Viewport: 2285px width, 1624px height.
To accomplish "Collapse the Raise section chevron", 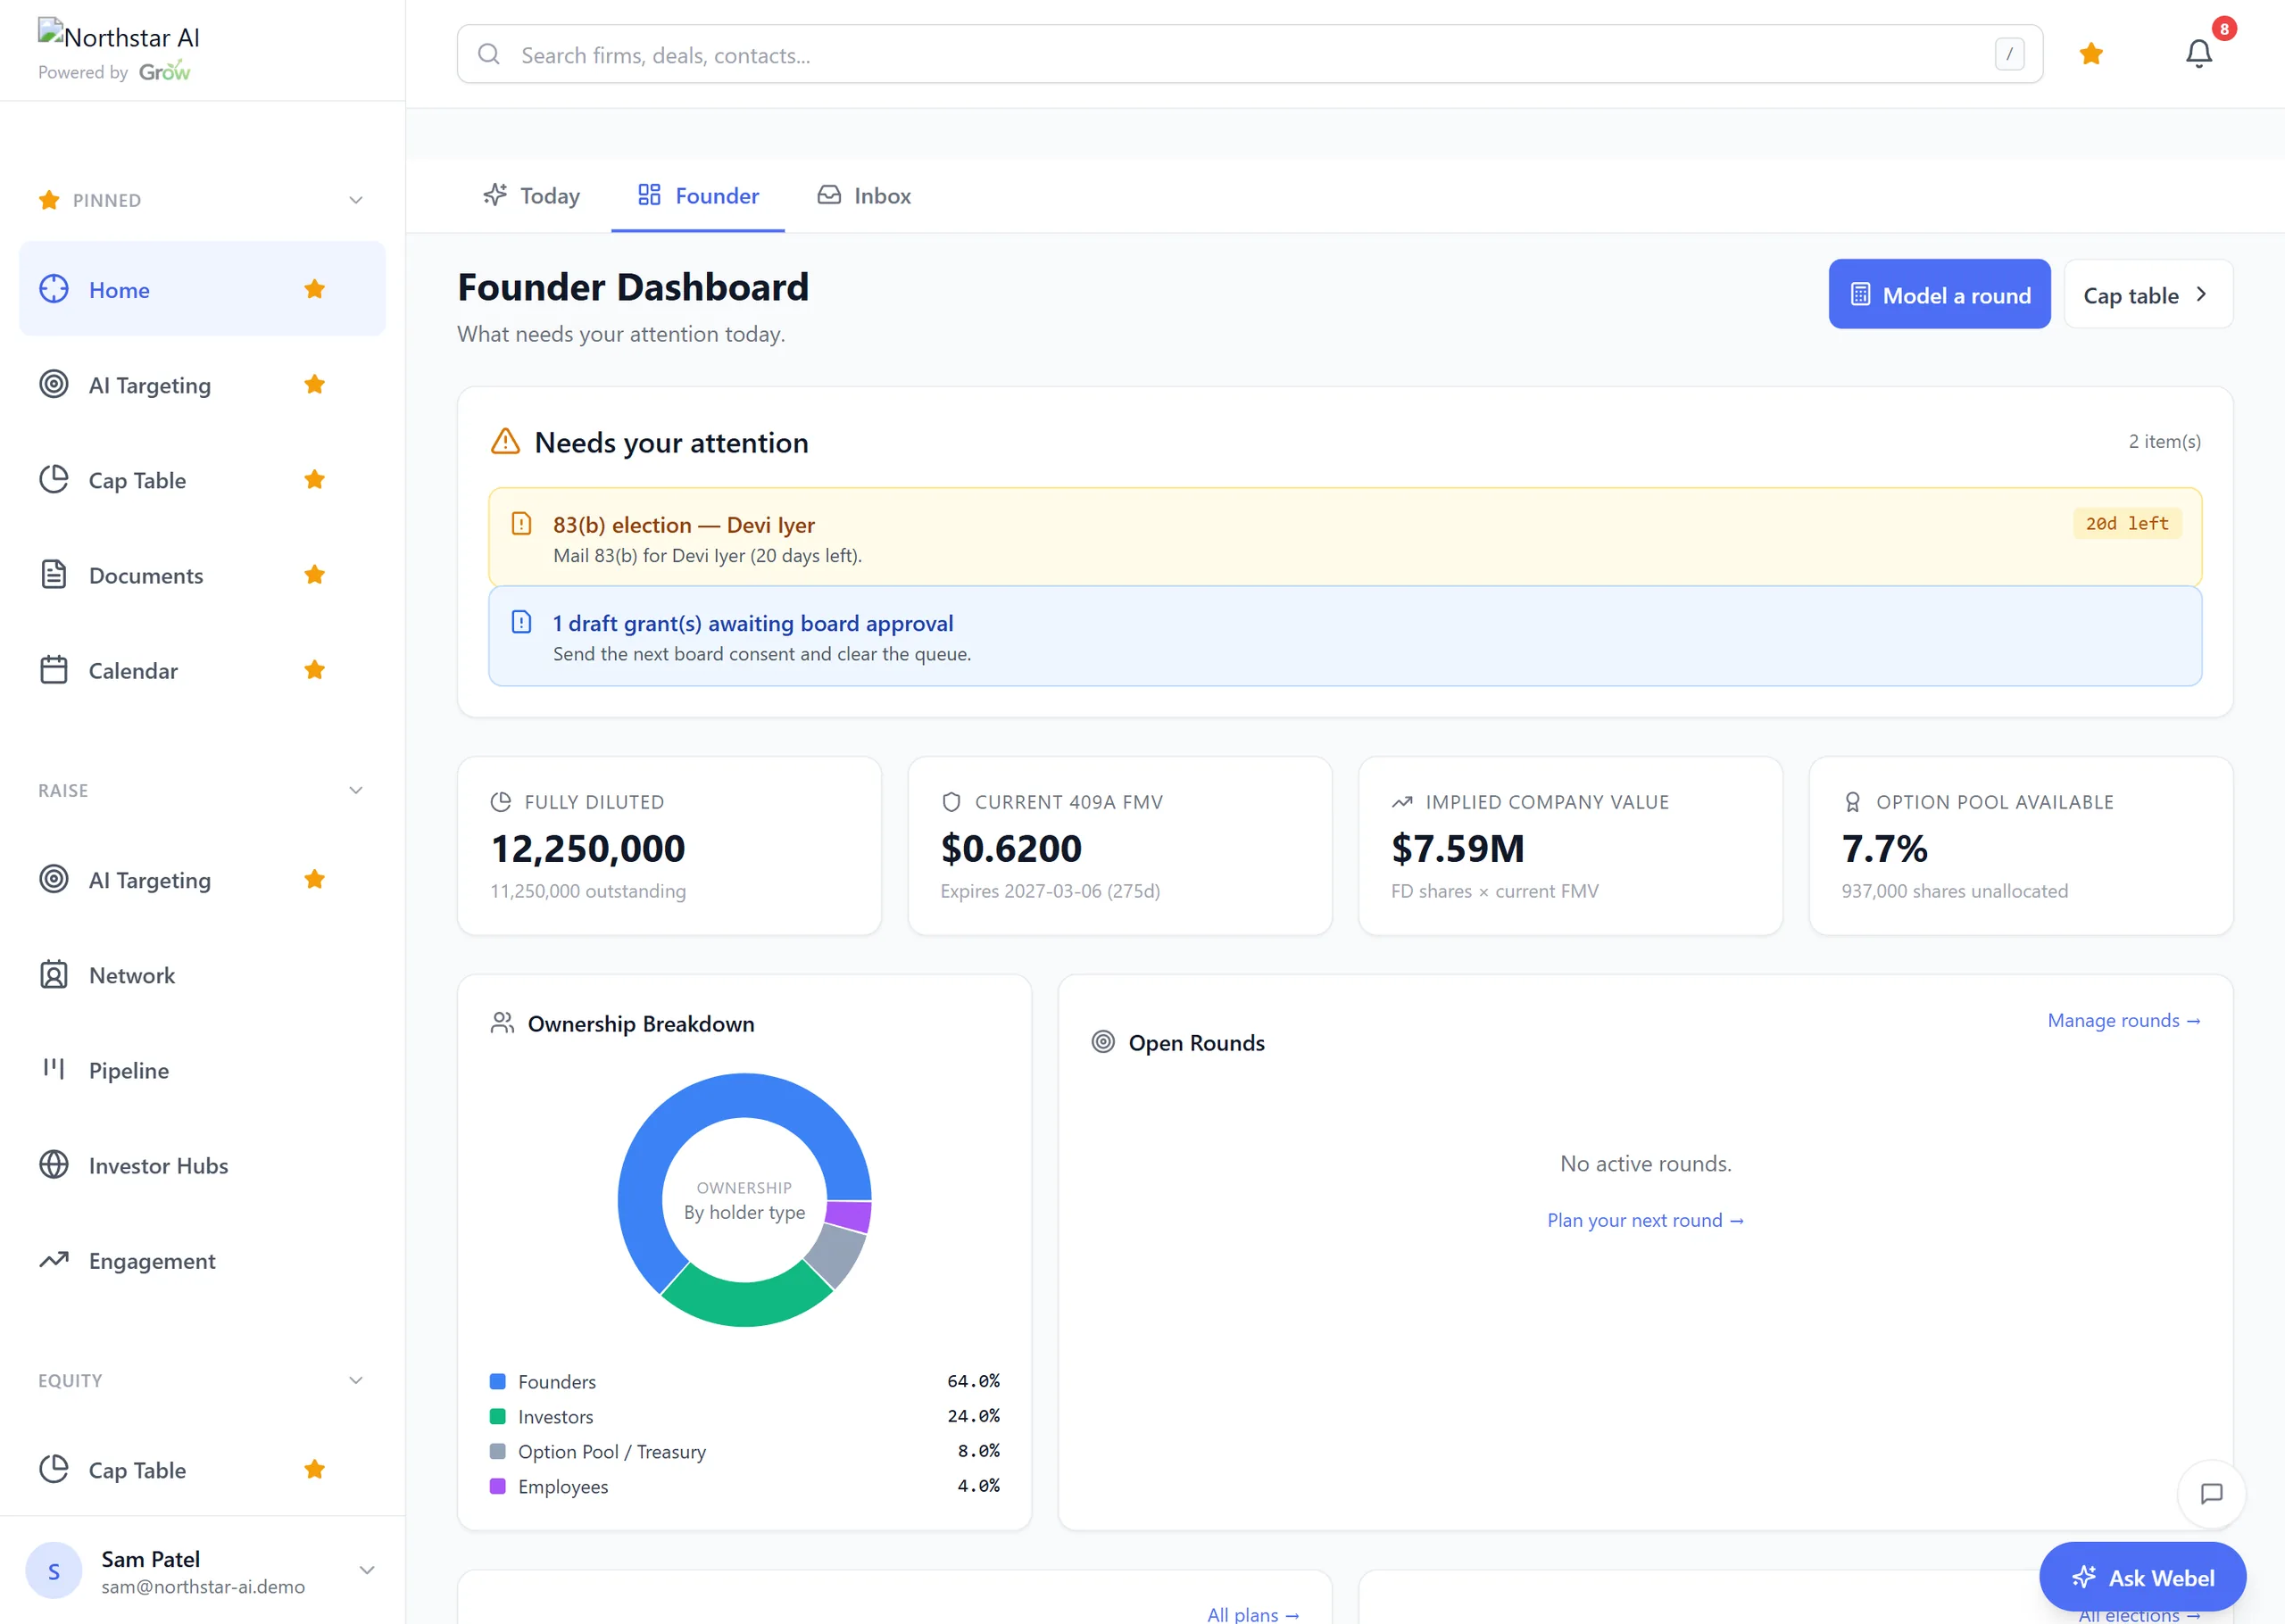I will coord(356,790).
